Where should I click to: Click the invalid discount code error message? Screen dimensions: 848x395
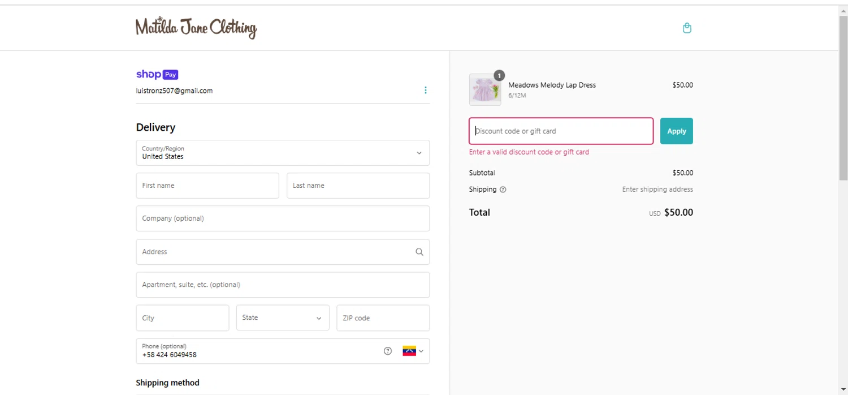point(529,152)
